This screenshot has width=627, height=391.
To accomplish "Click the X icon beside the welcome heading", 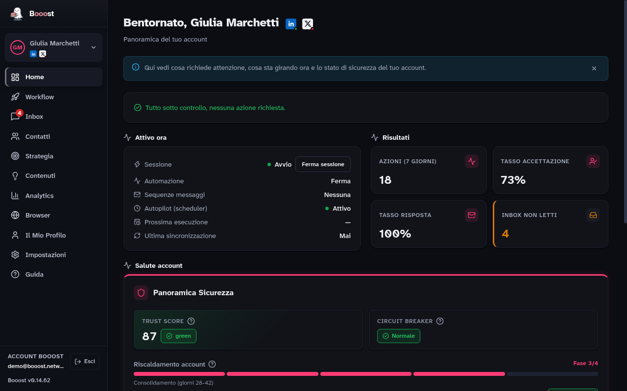I will [x=308, y=23].
